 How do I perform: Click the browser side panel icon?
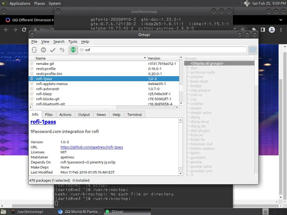[263, 30]
